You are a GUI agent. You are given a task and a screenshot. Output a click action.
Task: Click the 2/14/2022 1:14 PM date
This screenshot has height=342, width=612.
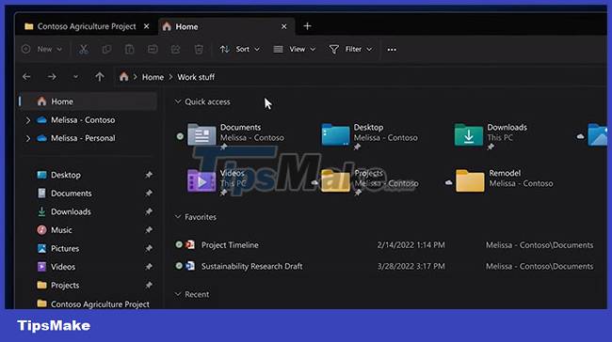[411, 245]
